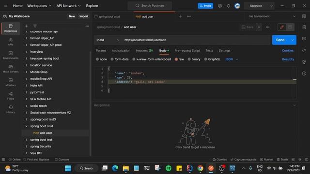Expand the spring Security collection

click(x=27, y=146)
